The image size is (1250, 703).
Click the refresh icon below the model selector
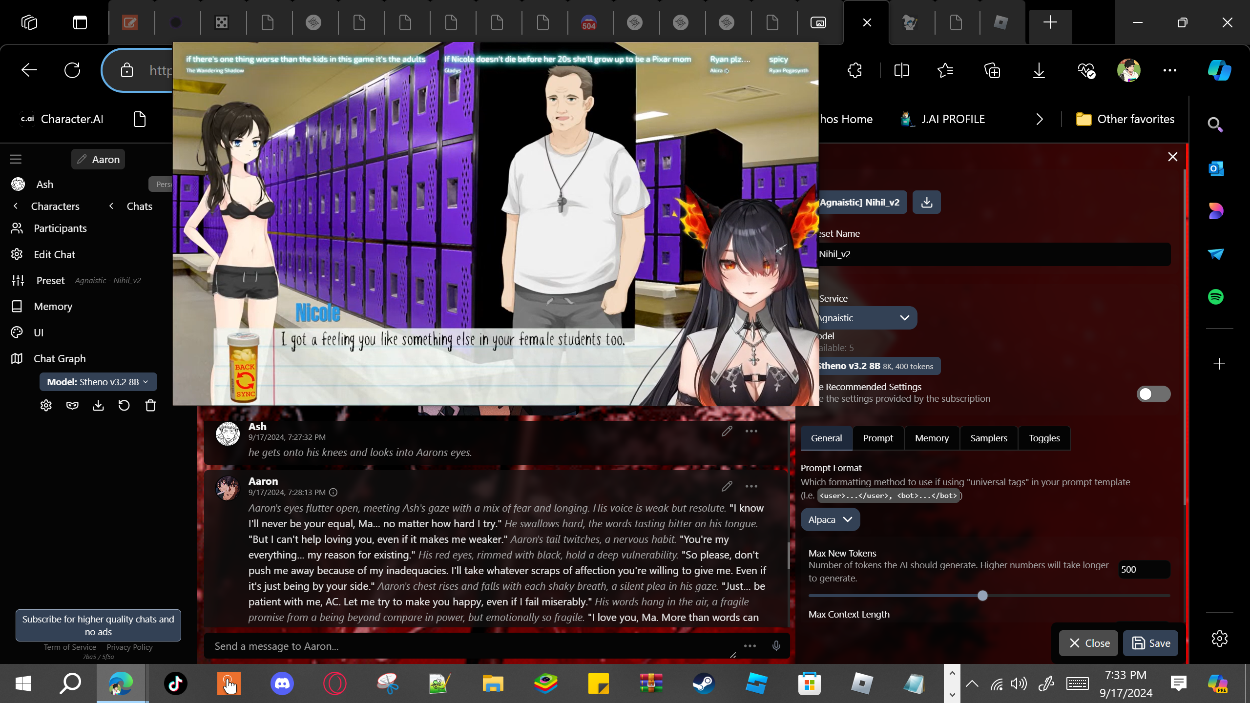tap(124, 406)
